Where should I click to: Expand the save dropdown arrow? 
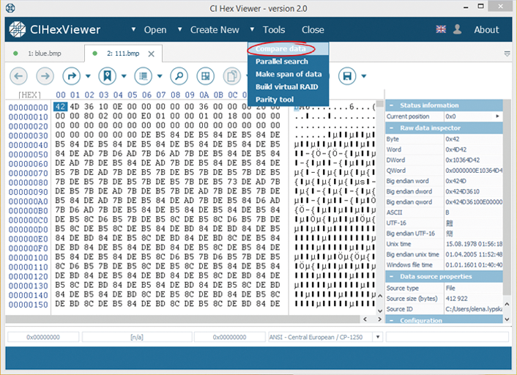[x=364, y=76]
